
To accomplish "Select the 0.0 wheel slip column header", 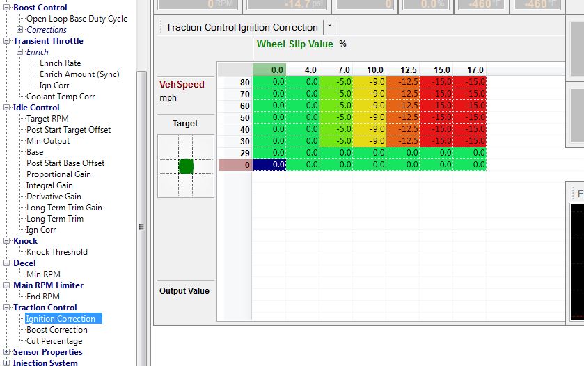I will 269,70.
